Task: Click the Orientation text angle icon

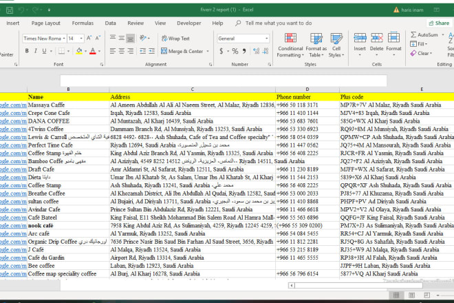Action: (143, 38)
